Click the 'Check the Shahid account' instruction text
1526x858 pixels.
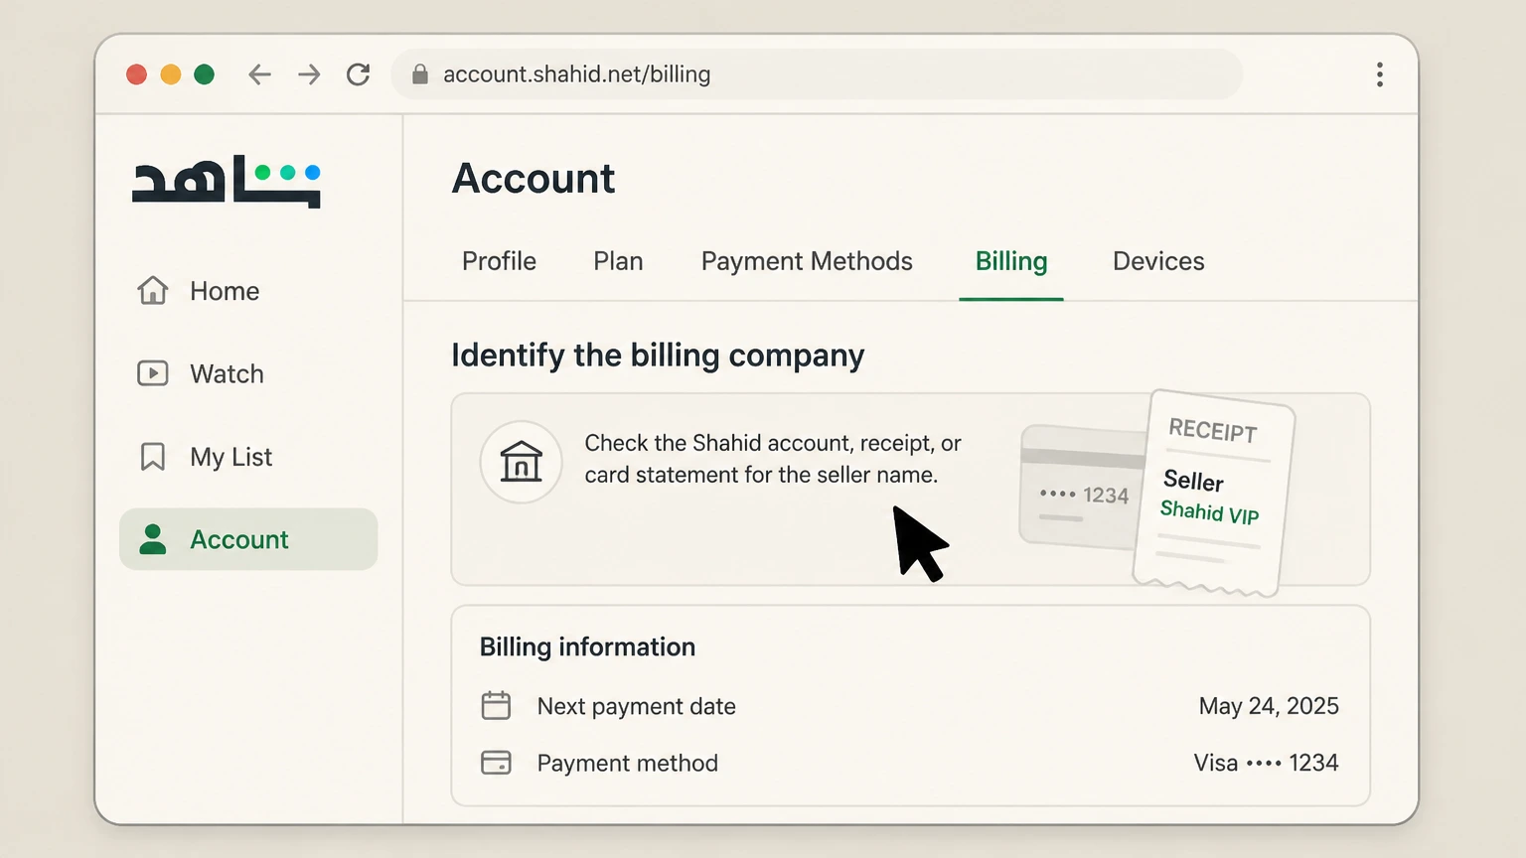(773, 459)
